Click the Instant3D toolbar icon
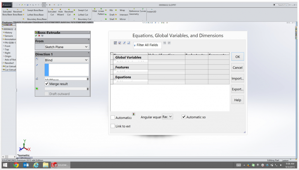Screen dimensions: 299x170 point(152,11)
